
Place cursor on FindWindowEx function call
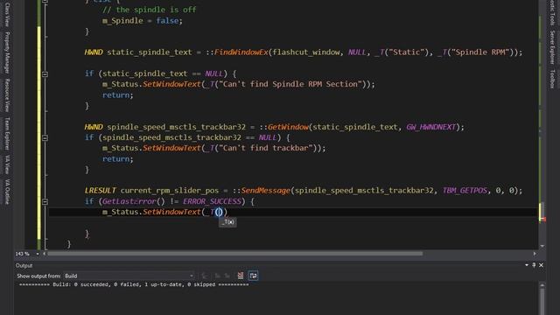tap(241, 52)
